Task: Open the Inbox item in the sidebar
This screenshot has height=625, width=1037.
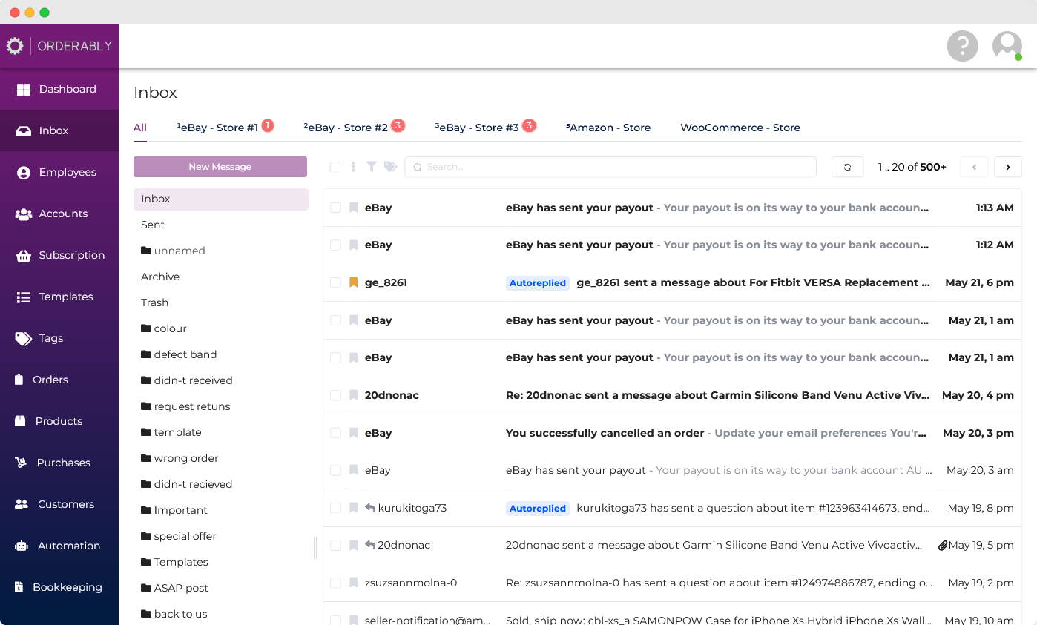Action: pyautogui.click(x=59, y=130)
